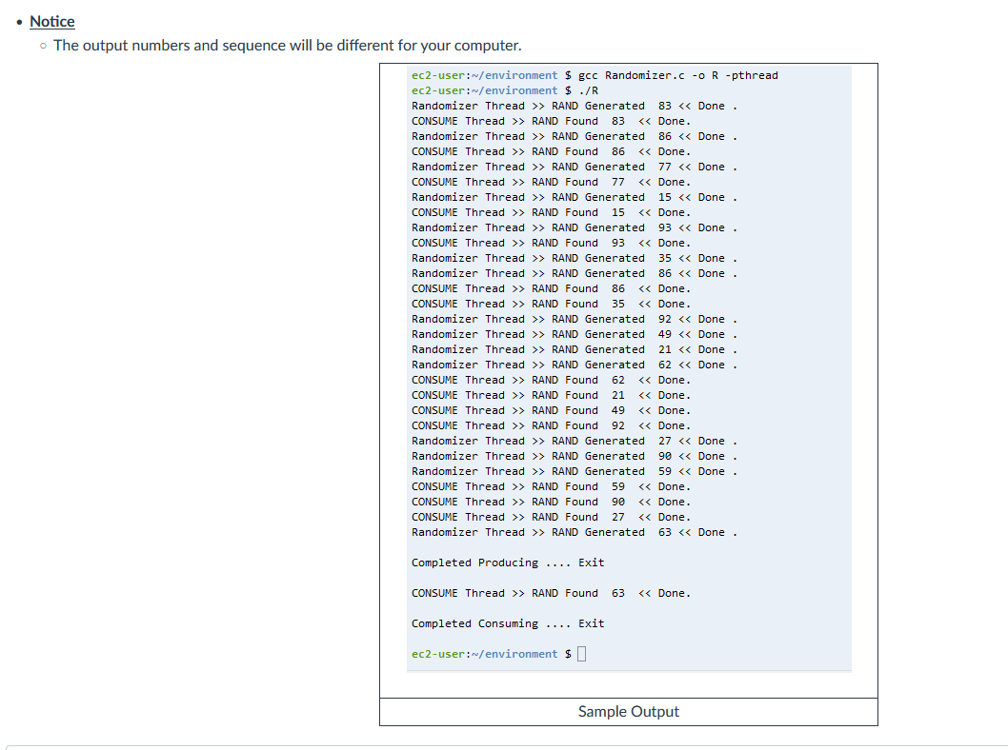Click inside the gray terminal output area

[629, 381]
